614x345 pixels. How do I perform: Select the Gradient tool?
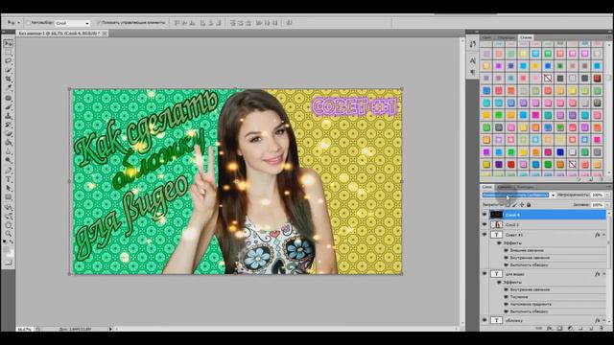pos(9,143)
